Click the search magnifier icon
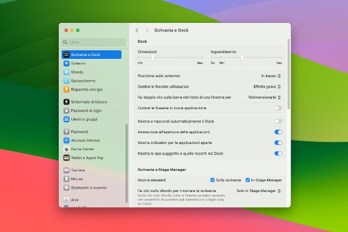 (x=65, y=42)
